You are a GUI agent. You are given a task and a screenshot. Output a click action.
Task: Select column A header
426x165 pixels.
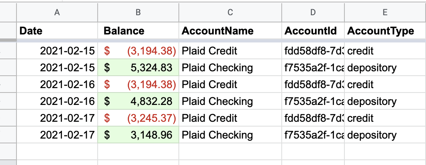coord(57,12)
